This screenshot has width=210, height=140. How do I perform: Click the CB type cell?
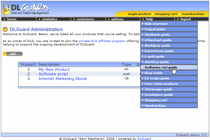point(126,78)
